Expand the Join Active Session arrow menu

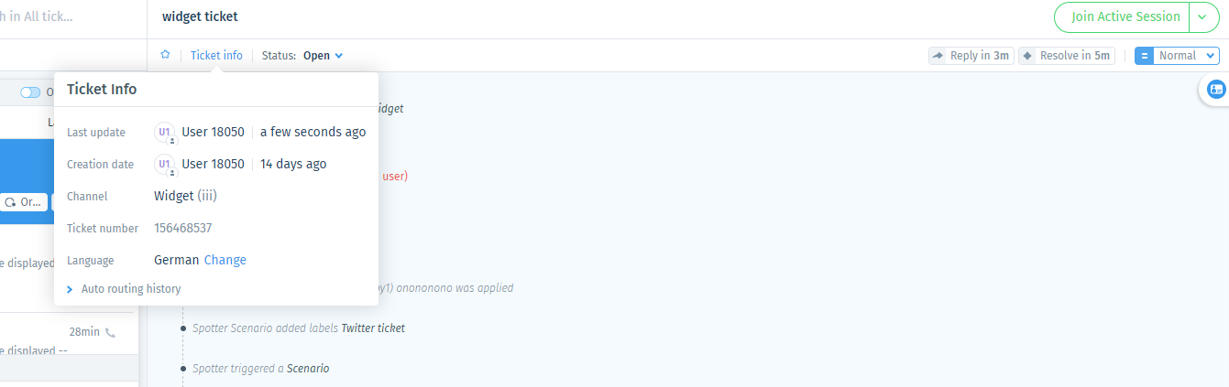click(x=1203, y=16)
